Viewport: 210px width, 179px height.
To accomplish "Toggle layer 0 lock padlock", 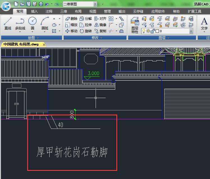I will click(x=153, y=31).
